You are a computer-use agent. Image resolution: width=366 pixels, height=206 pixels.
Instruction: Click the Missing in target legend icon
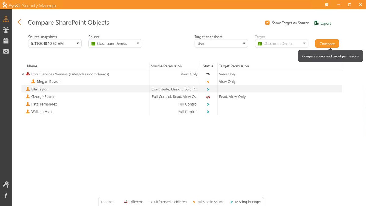(x=232, y=202)
